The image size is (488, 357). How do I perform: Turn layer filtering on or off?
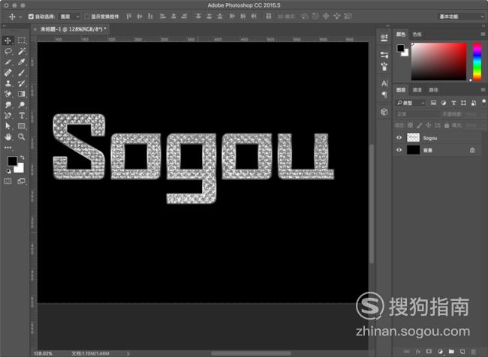(483, 102)
